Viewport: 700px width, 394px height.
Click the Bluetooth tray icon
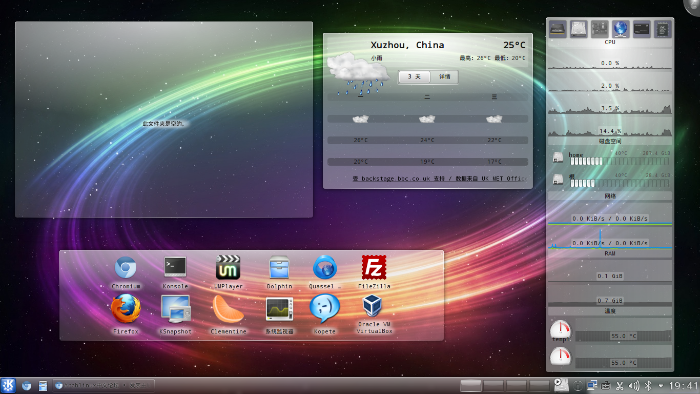[648, 386]
